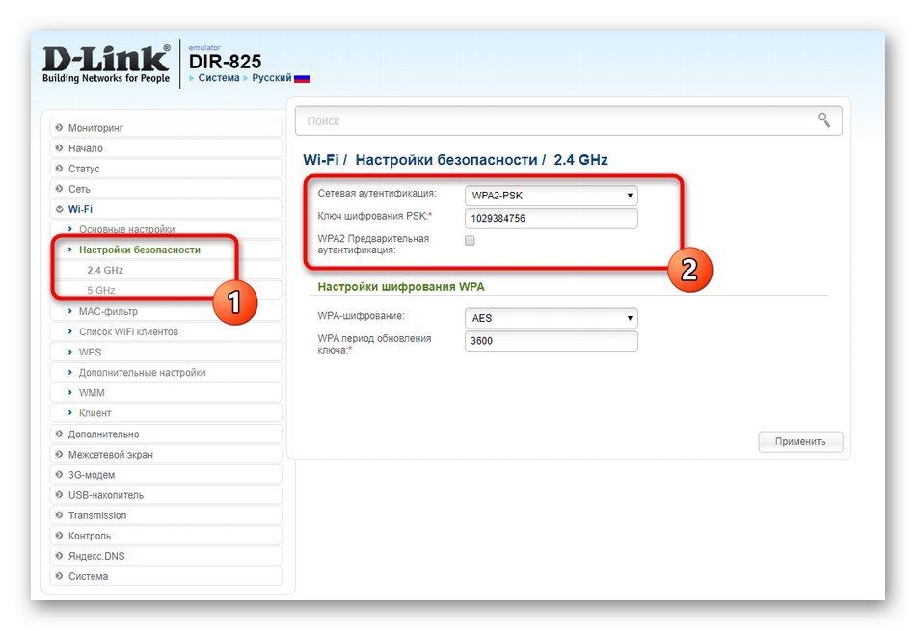The width and height of the screenshot is (916, 631).
Task: Open Список WiFi клиентов
Action: tap(166, 331)
